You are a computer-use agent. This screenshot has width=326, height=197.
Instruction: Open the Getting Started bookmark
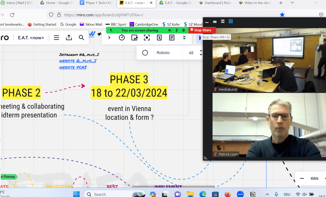pos(42,24)
